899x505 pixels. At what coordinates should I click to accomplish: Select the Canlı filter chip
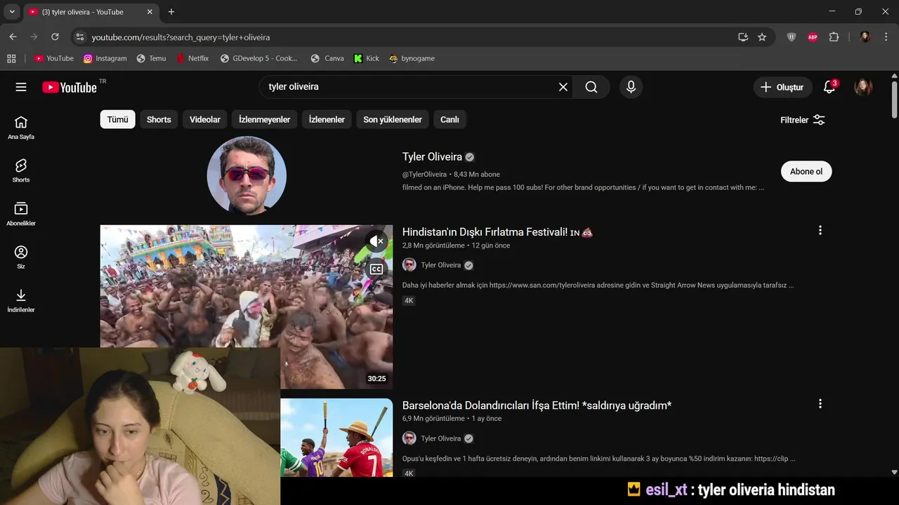coord(449,119)
